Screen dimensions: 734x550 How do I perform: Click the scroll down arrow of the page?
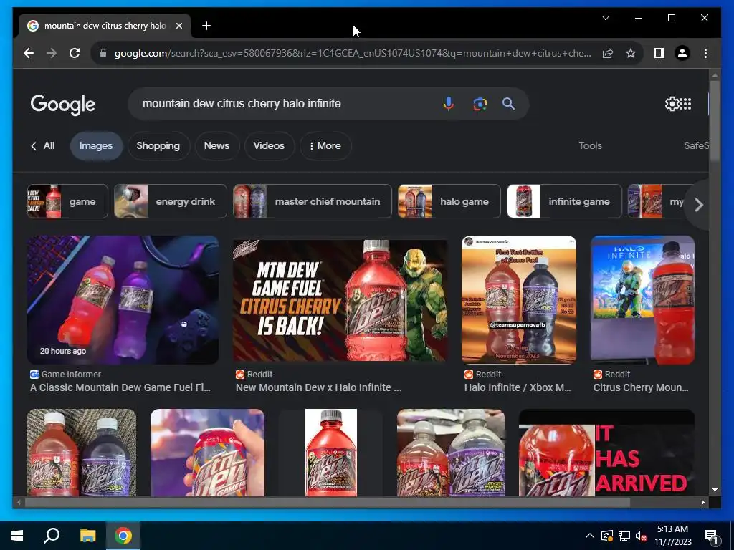coord(715,490)
